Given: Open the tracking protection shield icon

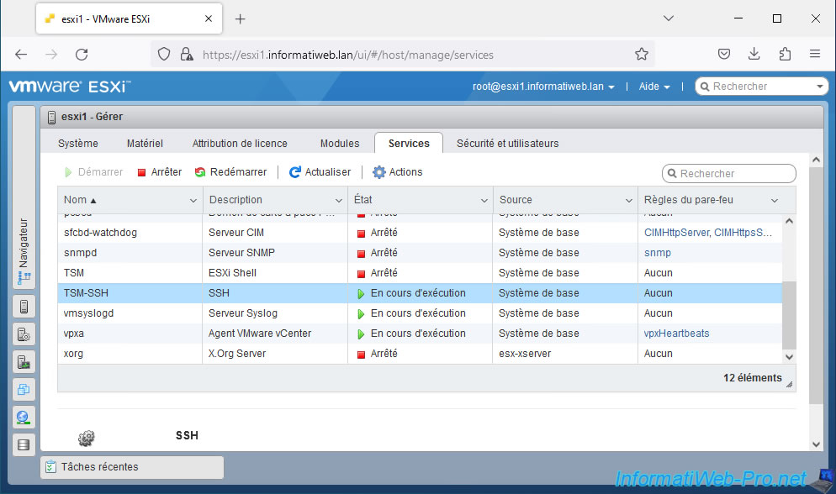Looking at the screenshot, I should (x=164, y=55).
